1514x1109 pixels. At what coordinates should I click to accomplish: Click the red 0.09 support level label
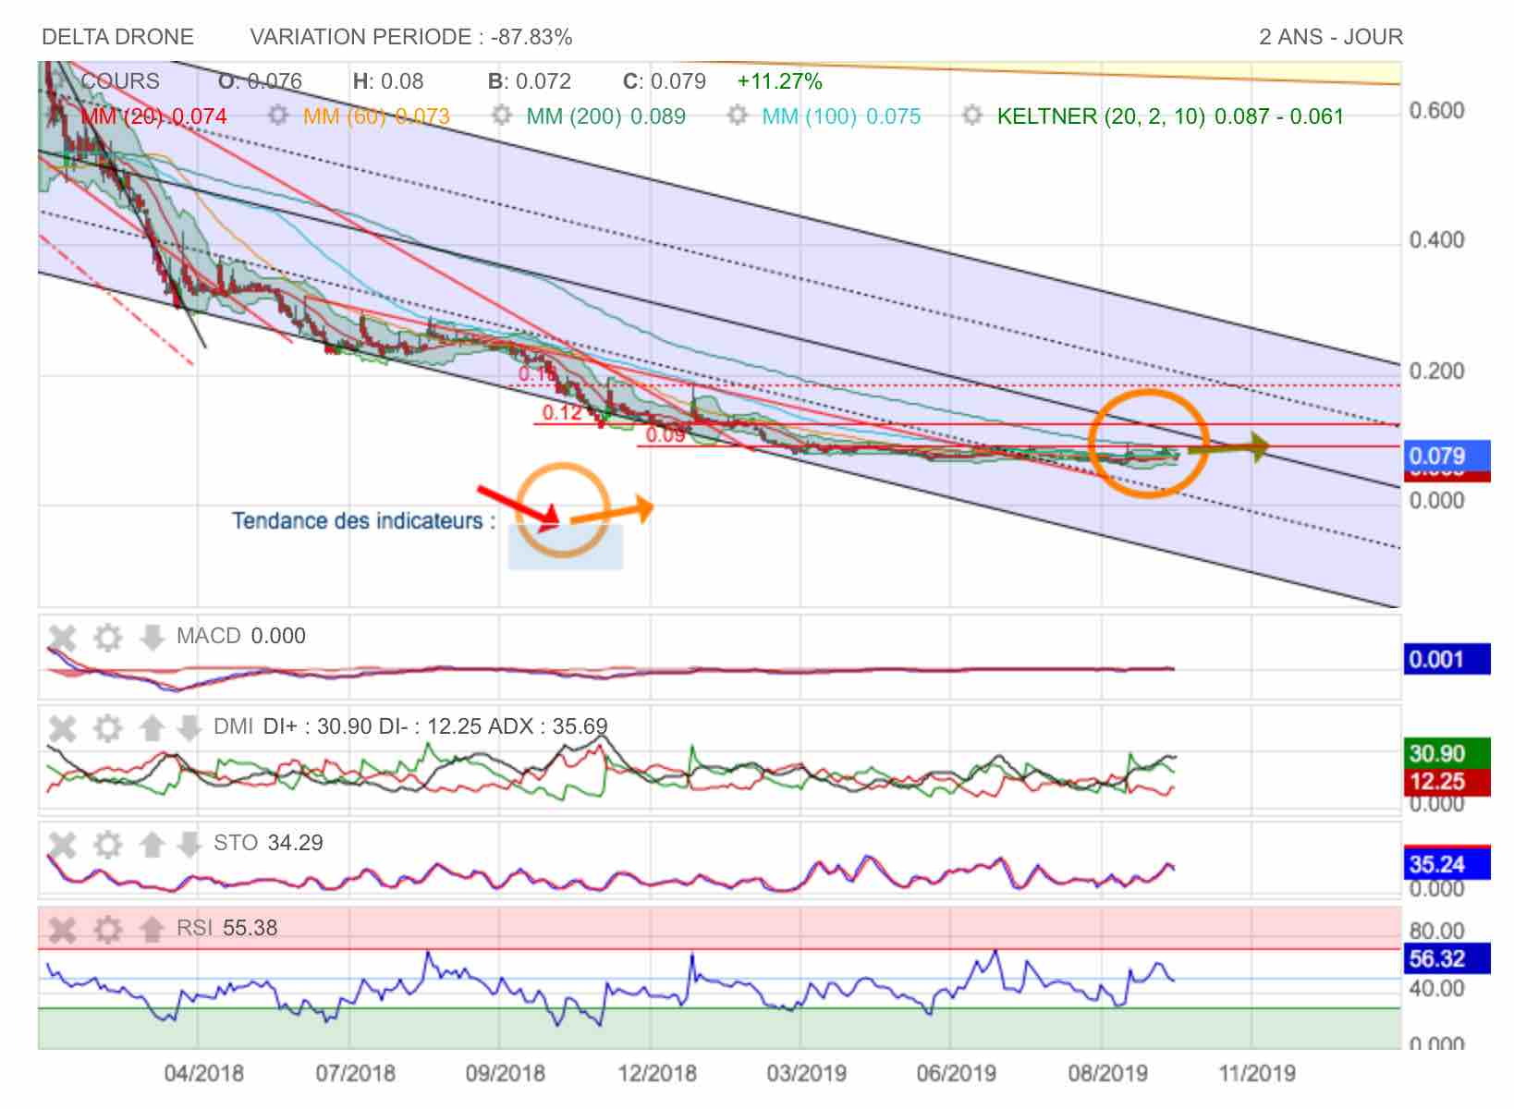pyautogui.click(x=665, y=434)
